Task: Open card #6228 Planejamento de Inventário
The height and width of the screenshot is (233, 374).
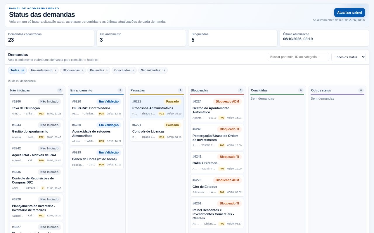Action: (x=37, y=207)
